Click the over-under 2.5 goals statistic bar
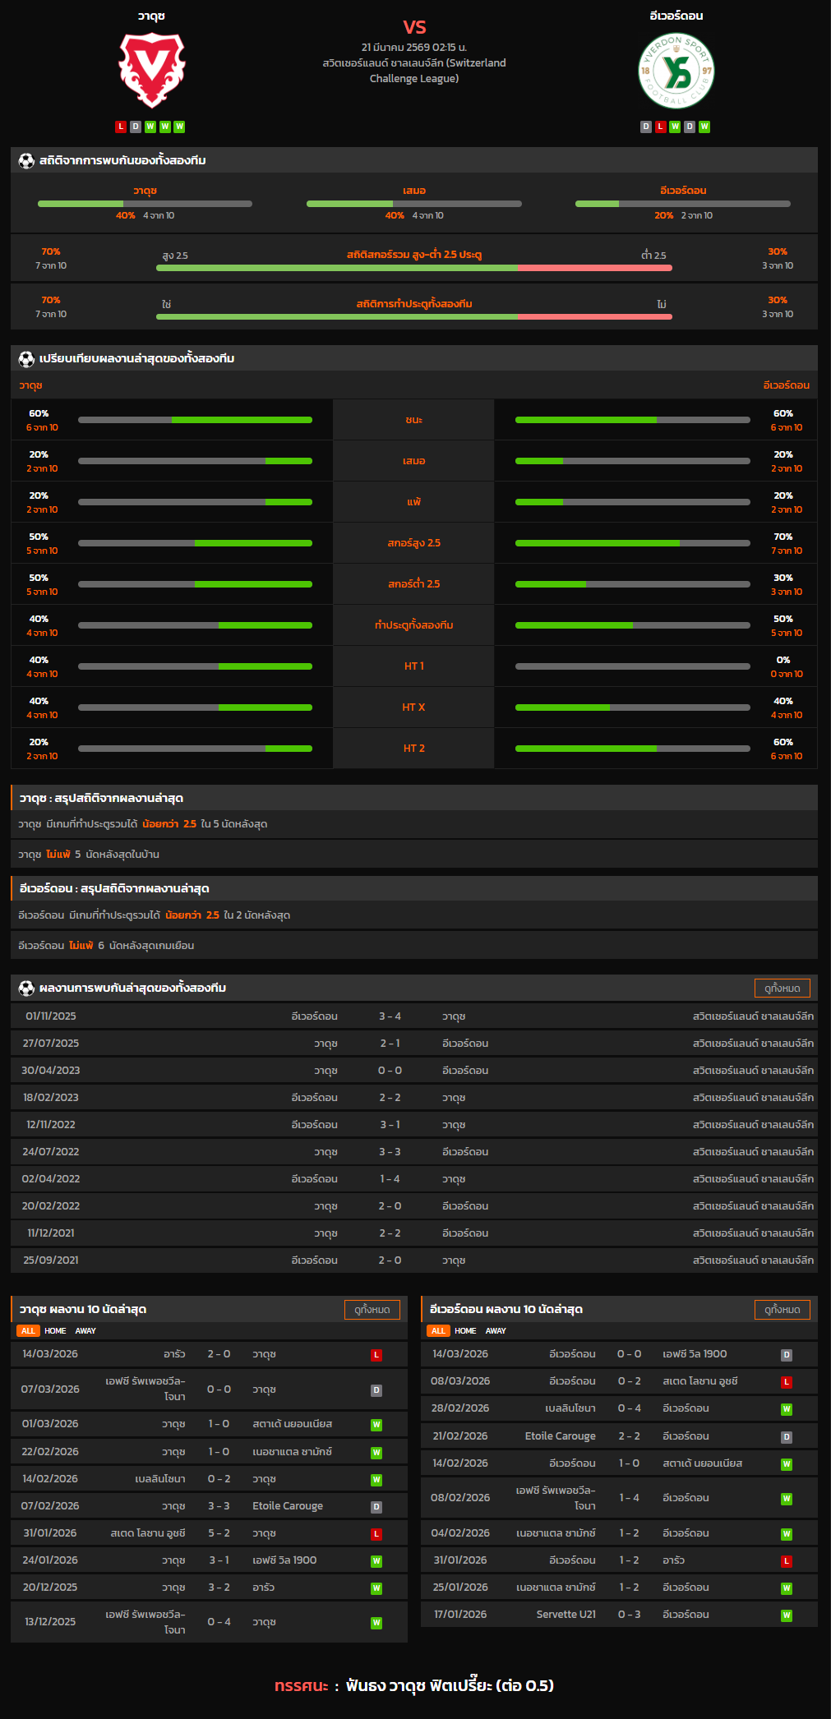 pyautogui.click(x=414, y=268)
